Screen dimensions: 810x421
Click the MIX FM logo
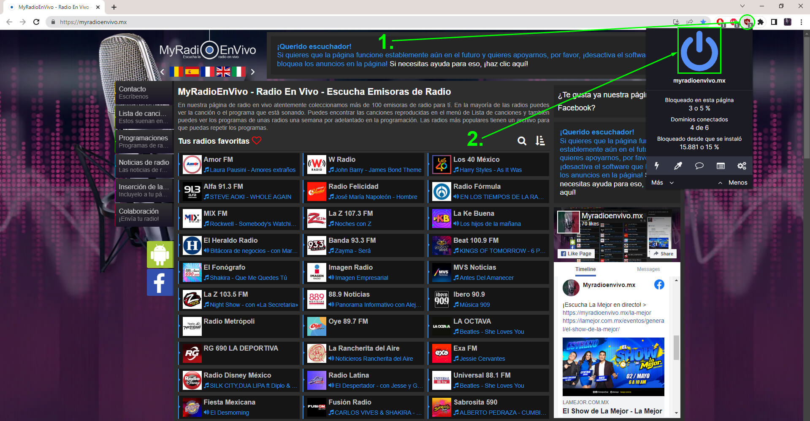[192, 218]
